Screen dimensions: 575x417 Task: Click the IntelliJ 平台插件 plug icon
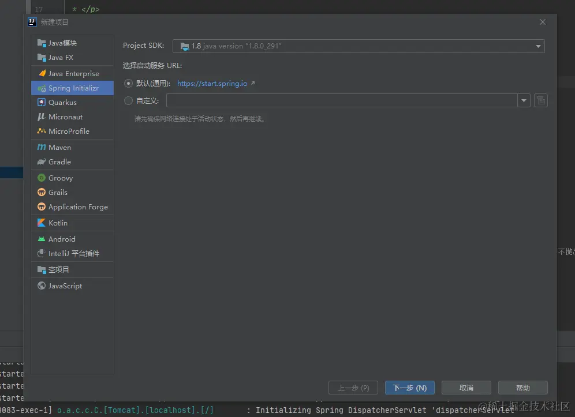point(42,253)
